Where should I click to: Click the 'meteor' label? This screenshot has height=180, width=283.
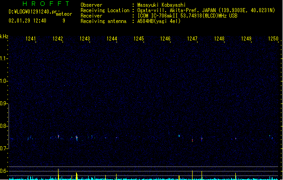coord(64,14)
